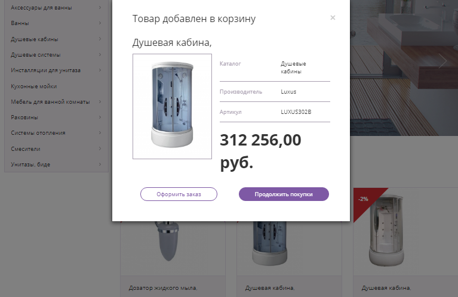The image size is (458, 297).
Task: Select Кухонные мойки category
Action: [x=33, y=86]
